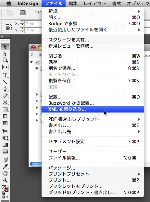Viewport: 150px width, 202px height.
Task: Select the Pencil tool
Action: pos(5,96)
